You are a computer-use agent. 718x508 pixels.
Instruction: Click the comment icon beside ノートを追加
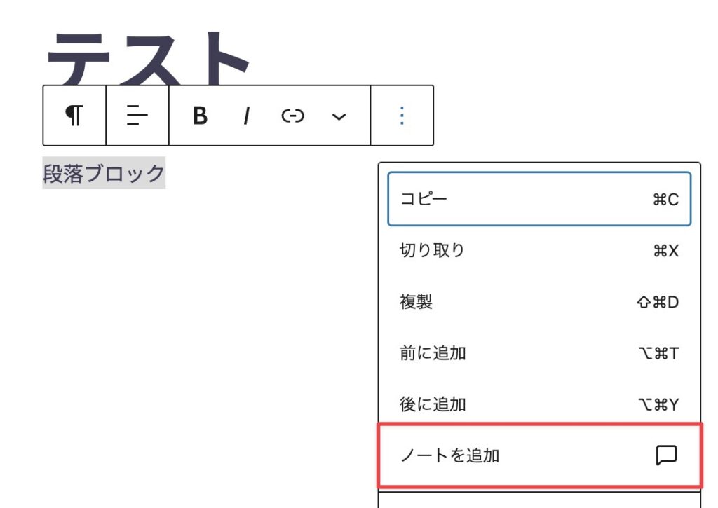click(x=665, y=455)
